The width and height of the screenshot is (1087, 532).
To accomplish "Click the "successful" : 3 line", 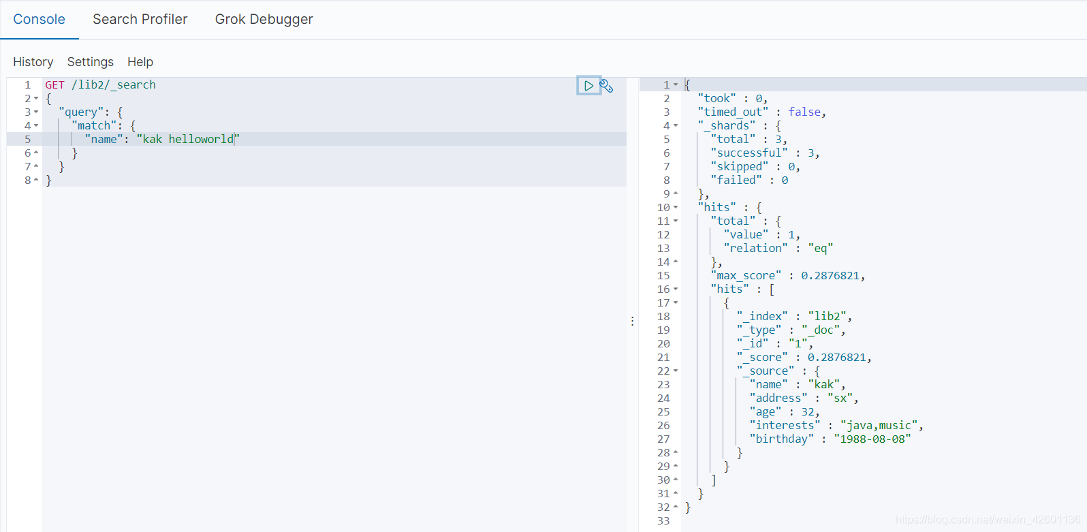I will point(766,153).
